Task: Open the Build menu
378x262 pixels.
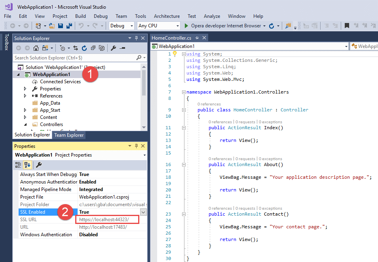Action: click(80, 16)
